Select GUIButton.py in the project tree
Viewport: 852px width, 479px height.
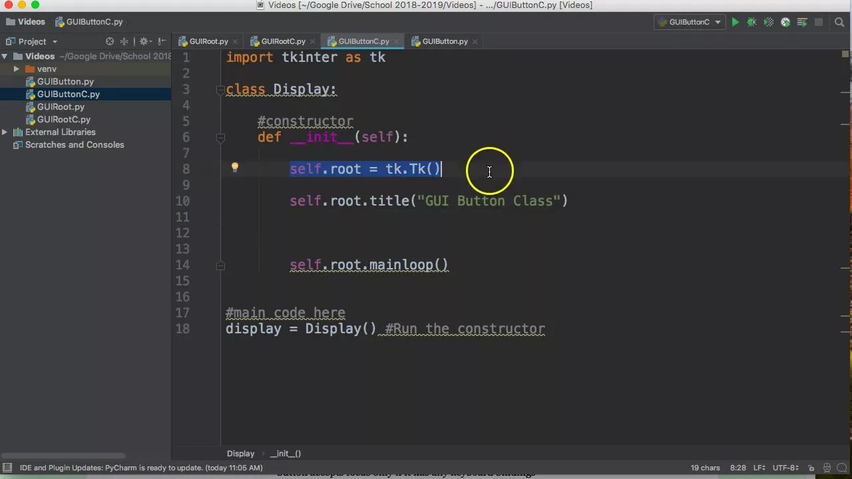click(x=65, y=82)
